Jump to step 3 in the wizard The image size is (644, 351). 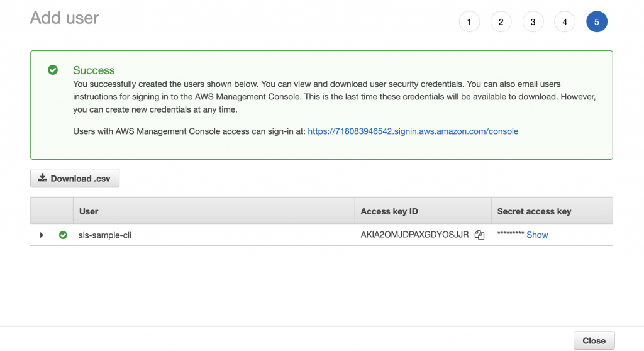533,22
